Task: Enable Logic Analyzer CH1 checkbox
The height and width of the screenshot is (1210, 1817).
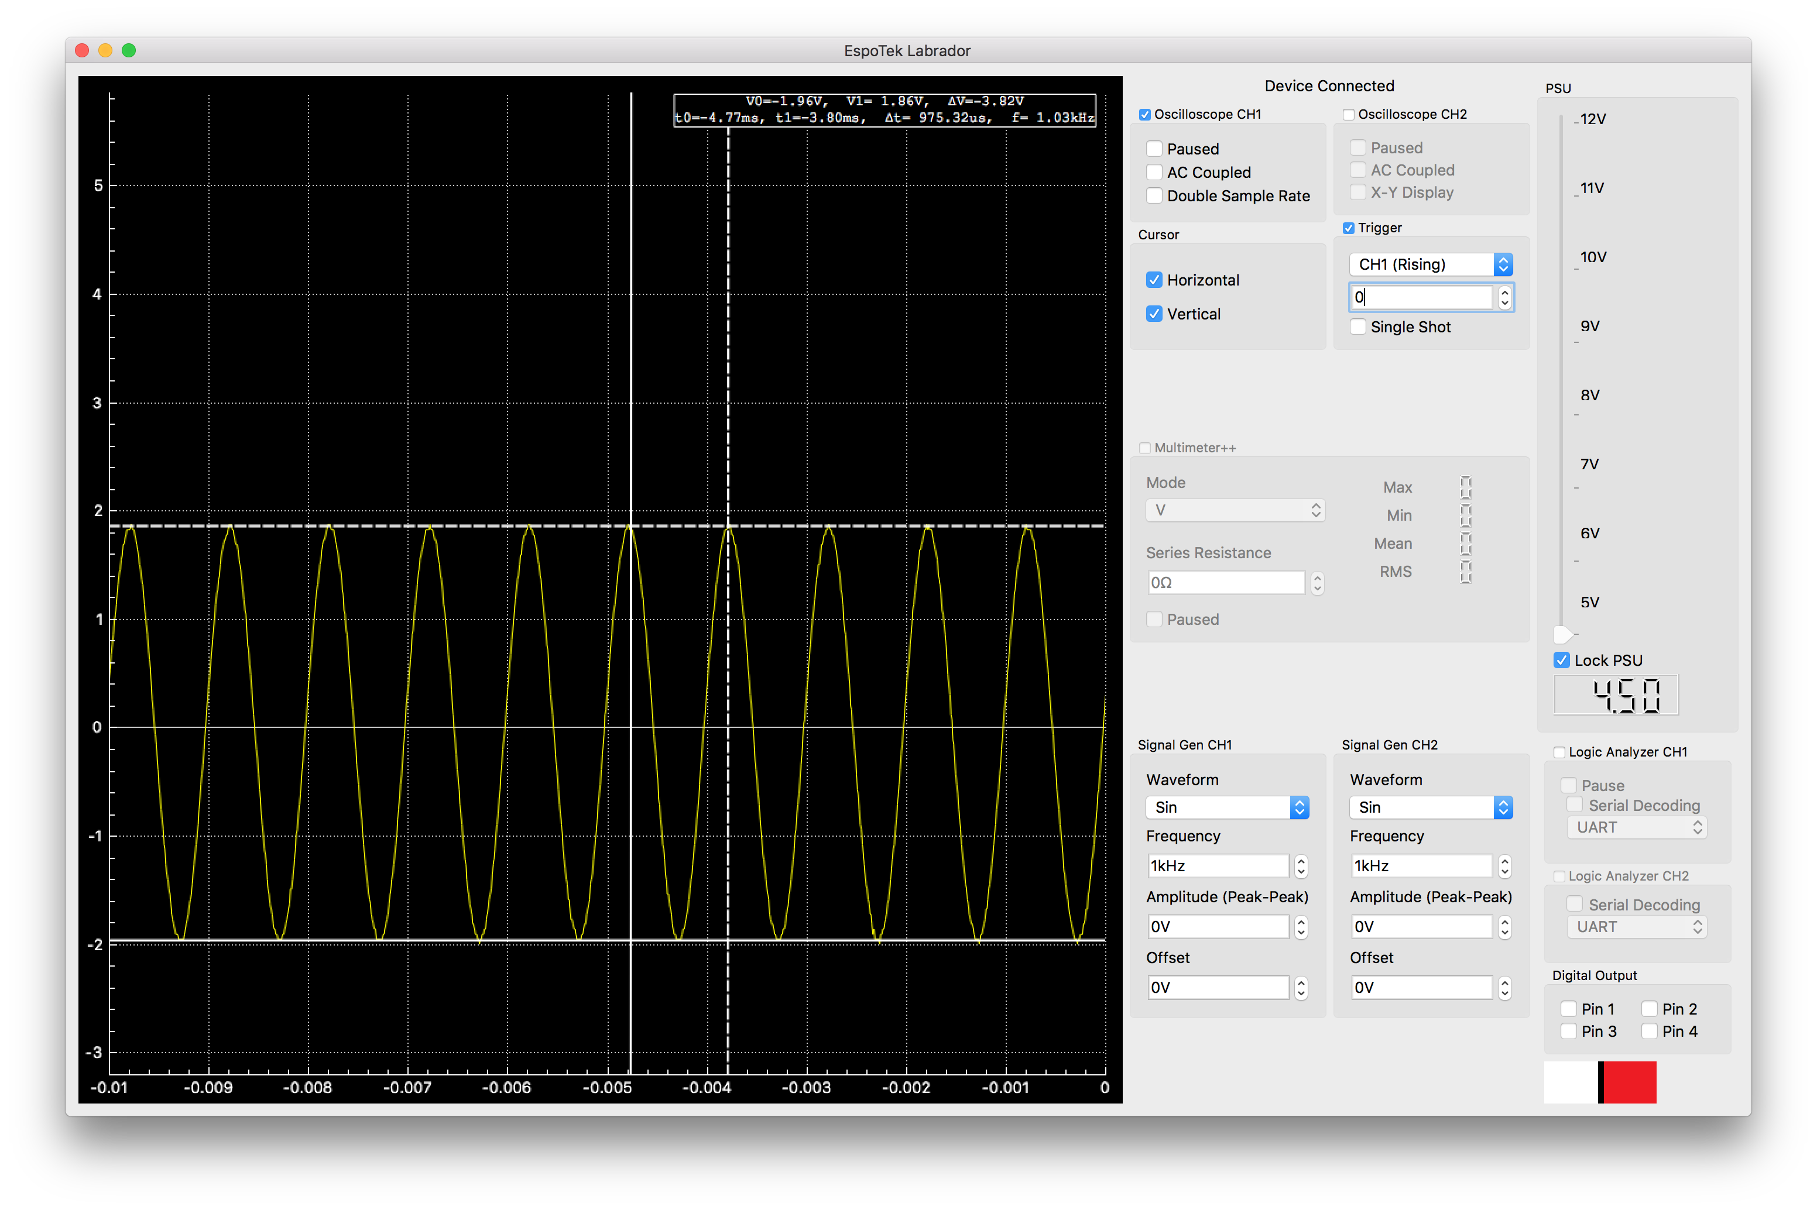Action: tap(1559, 752)
